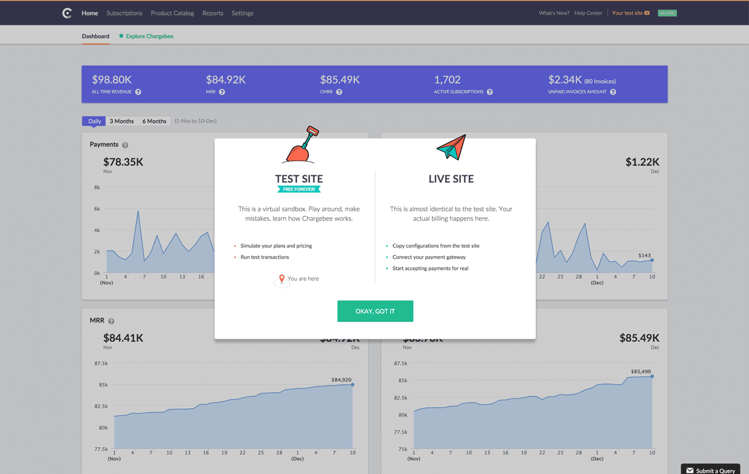This screenshot has width=749, height=474.
Task: Open the Subscriptions menu
Action: 124,13
